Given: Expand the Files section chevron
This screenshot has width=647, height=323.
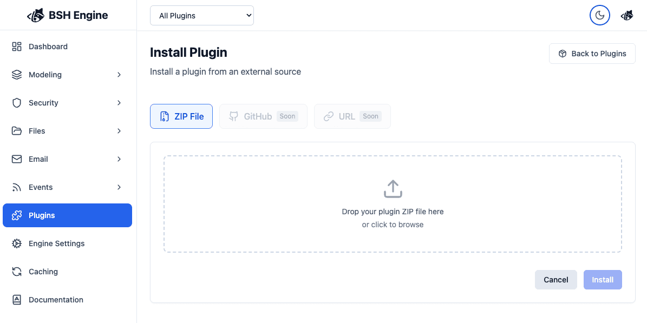Looking at the screenshot, I should tap(119, 131).
